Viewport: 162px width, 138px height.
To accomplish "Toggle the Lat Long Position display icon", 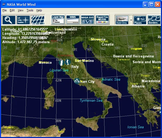I will tap(23, 20).
